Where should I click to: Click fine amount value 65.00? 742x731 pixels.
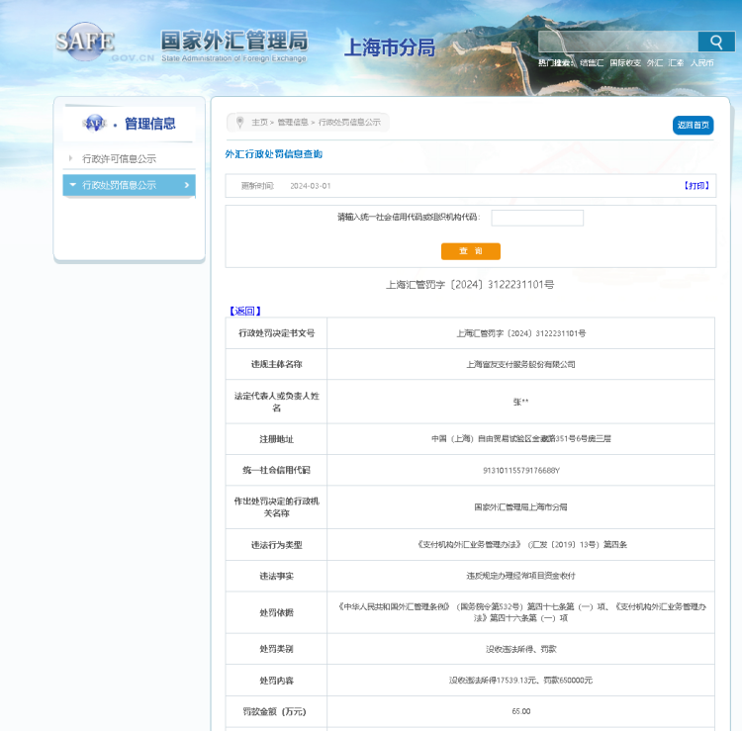pos(520,711)
